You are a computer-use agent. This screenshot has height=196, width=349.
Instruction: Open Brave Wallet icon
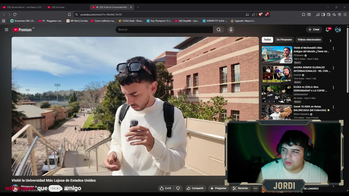pos(329,14)
